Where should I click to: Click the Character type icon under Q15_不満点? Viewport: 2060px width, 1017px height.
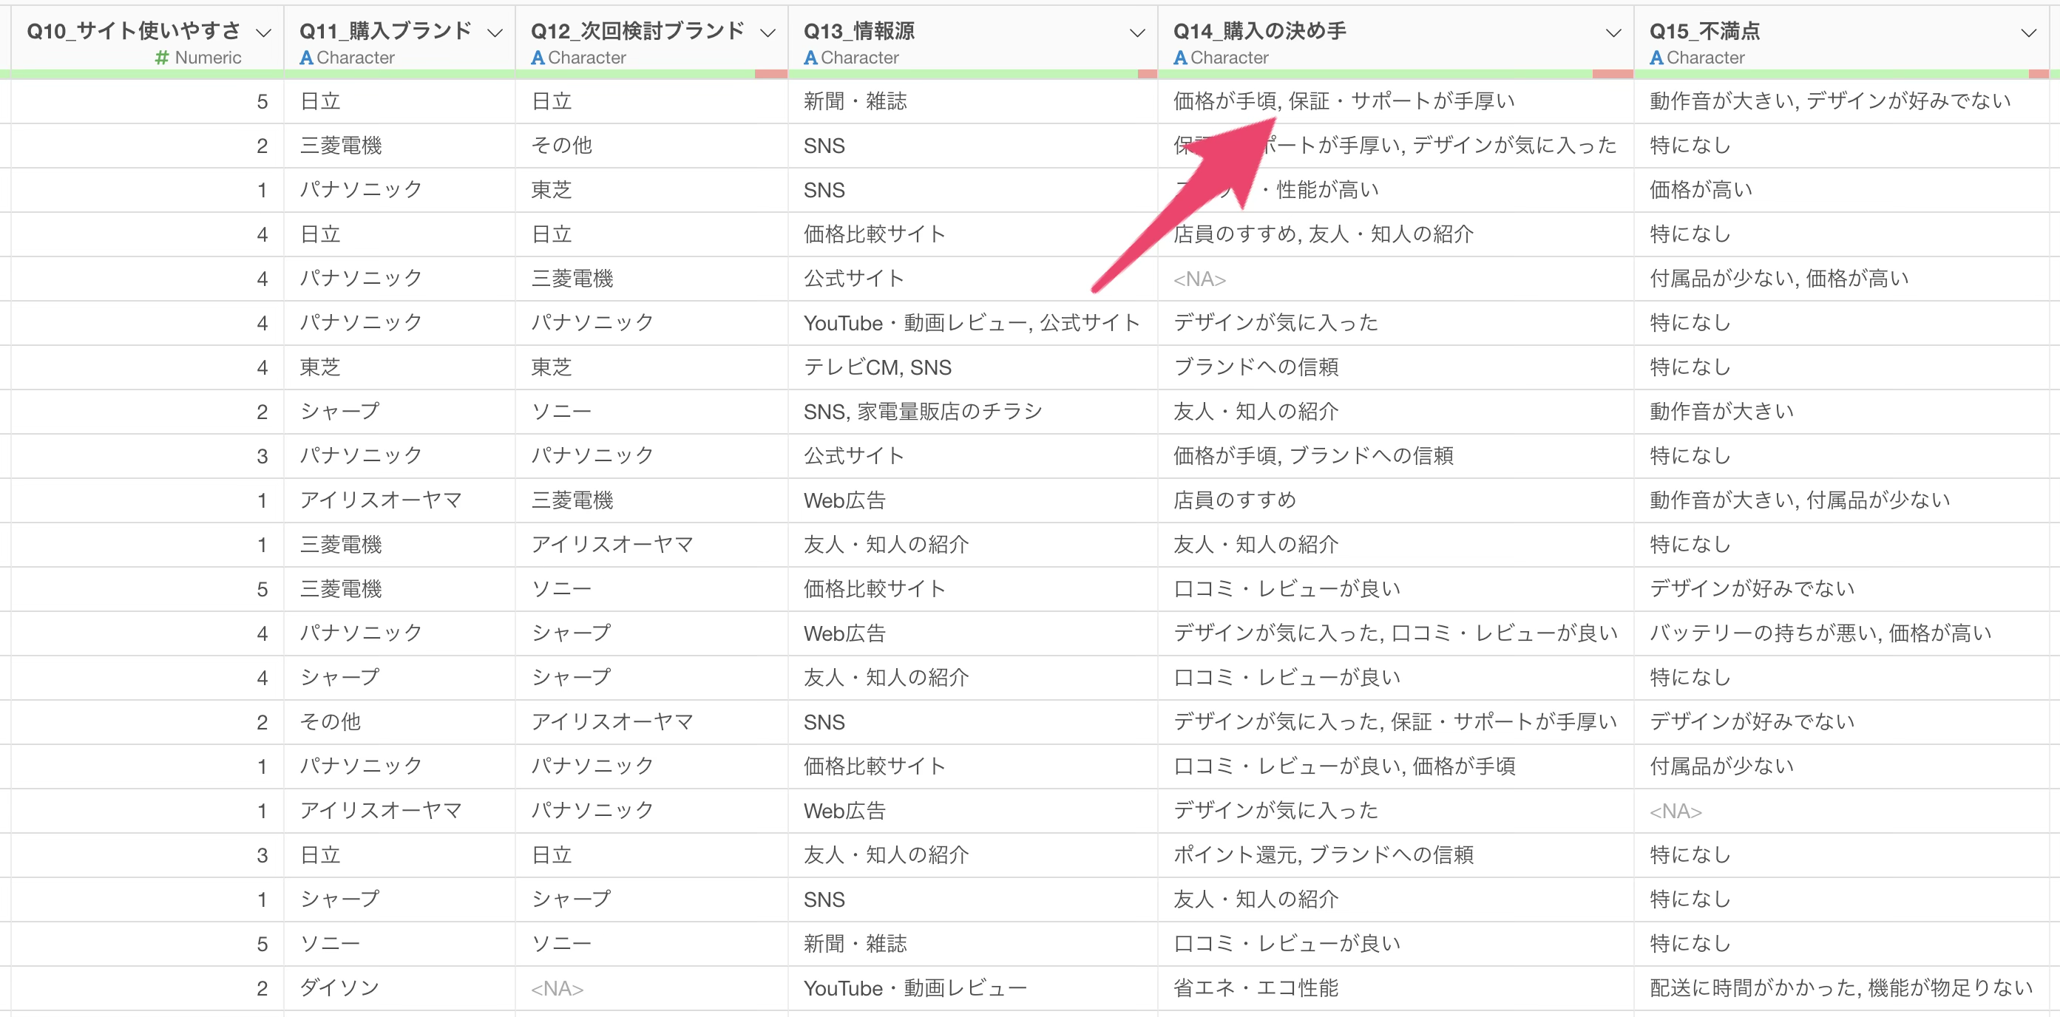click(1656, 58)
